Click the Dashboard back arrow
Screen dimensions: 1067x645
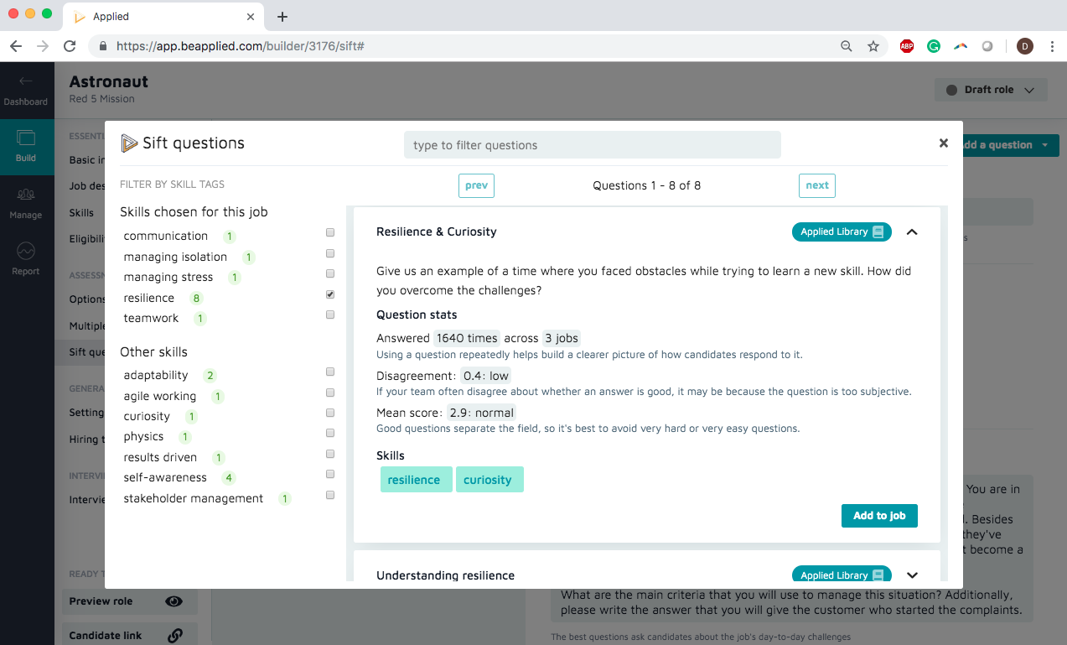[x=26, y=82]
